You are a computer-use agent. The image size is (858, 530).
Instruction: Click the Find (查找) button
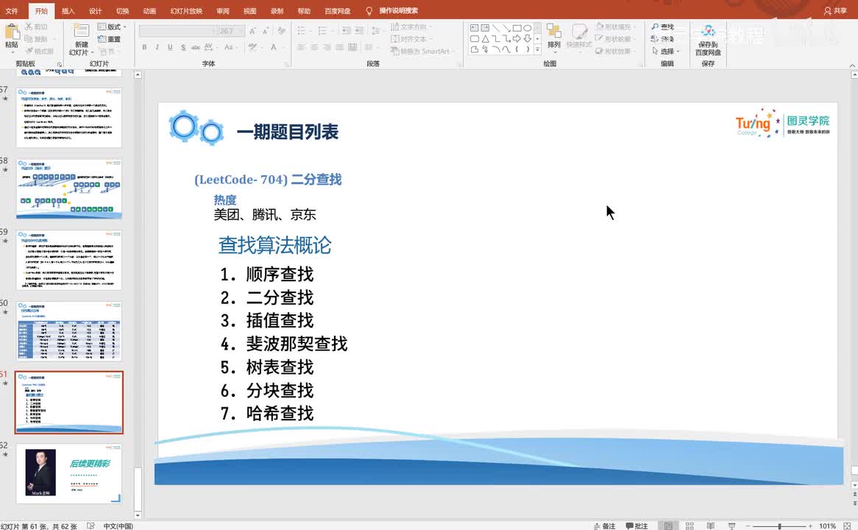click(663, 26)
